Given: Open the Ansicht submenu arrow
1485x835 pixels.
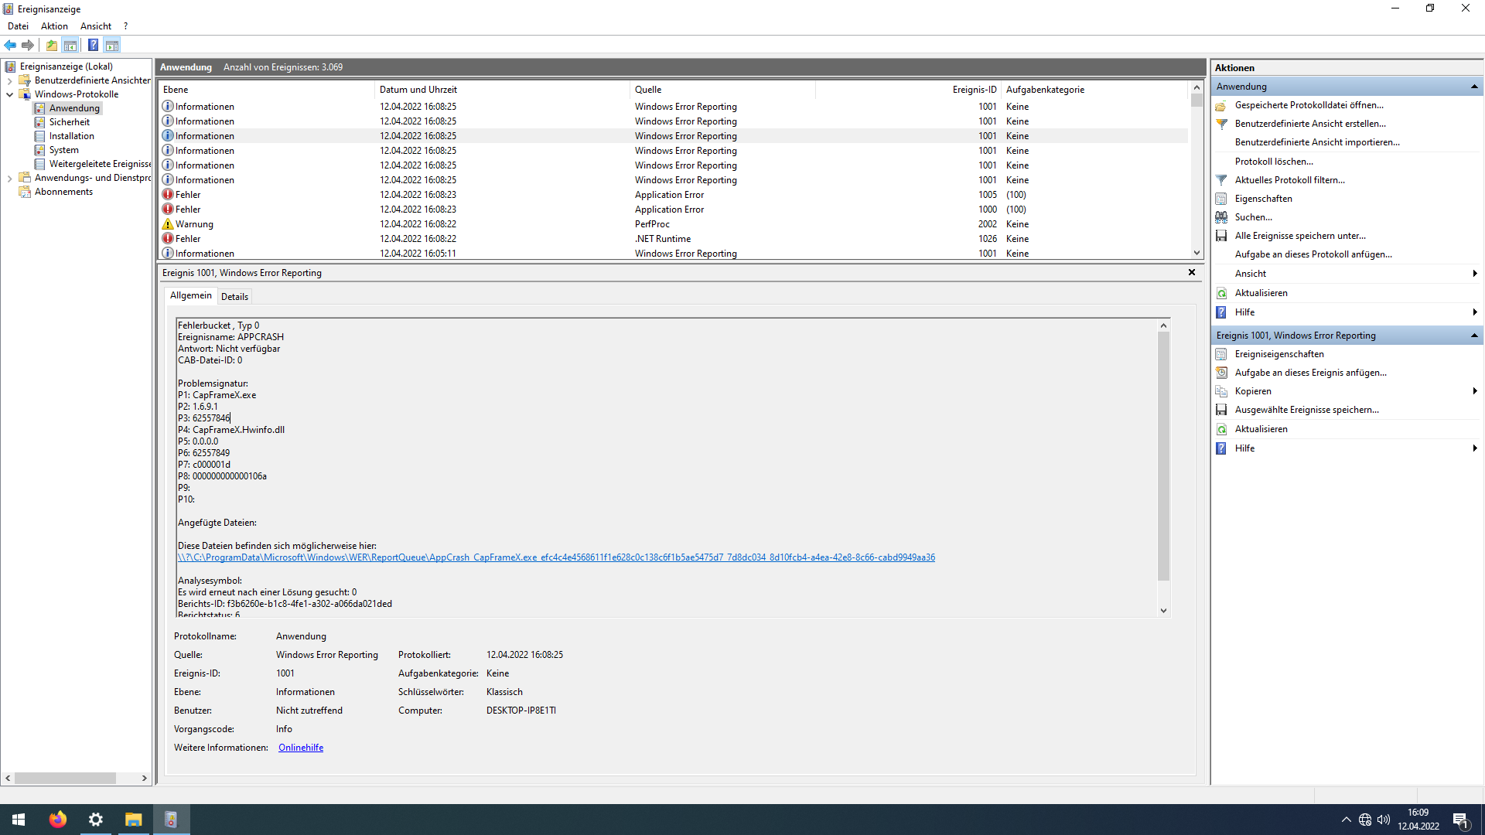Looking at the screenshot, I should 1476,273.
